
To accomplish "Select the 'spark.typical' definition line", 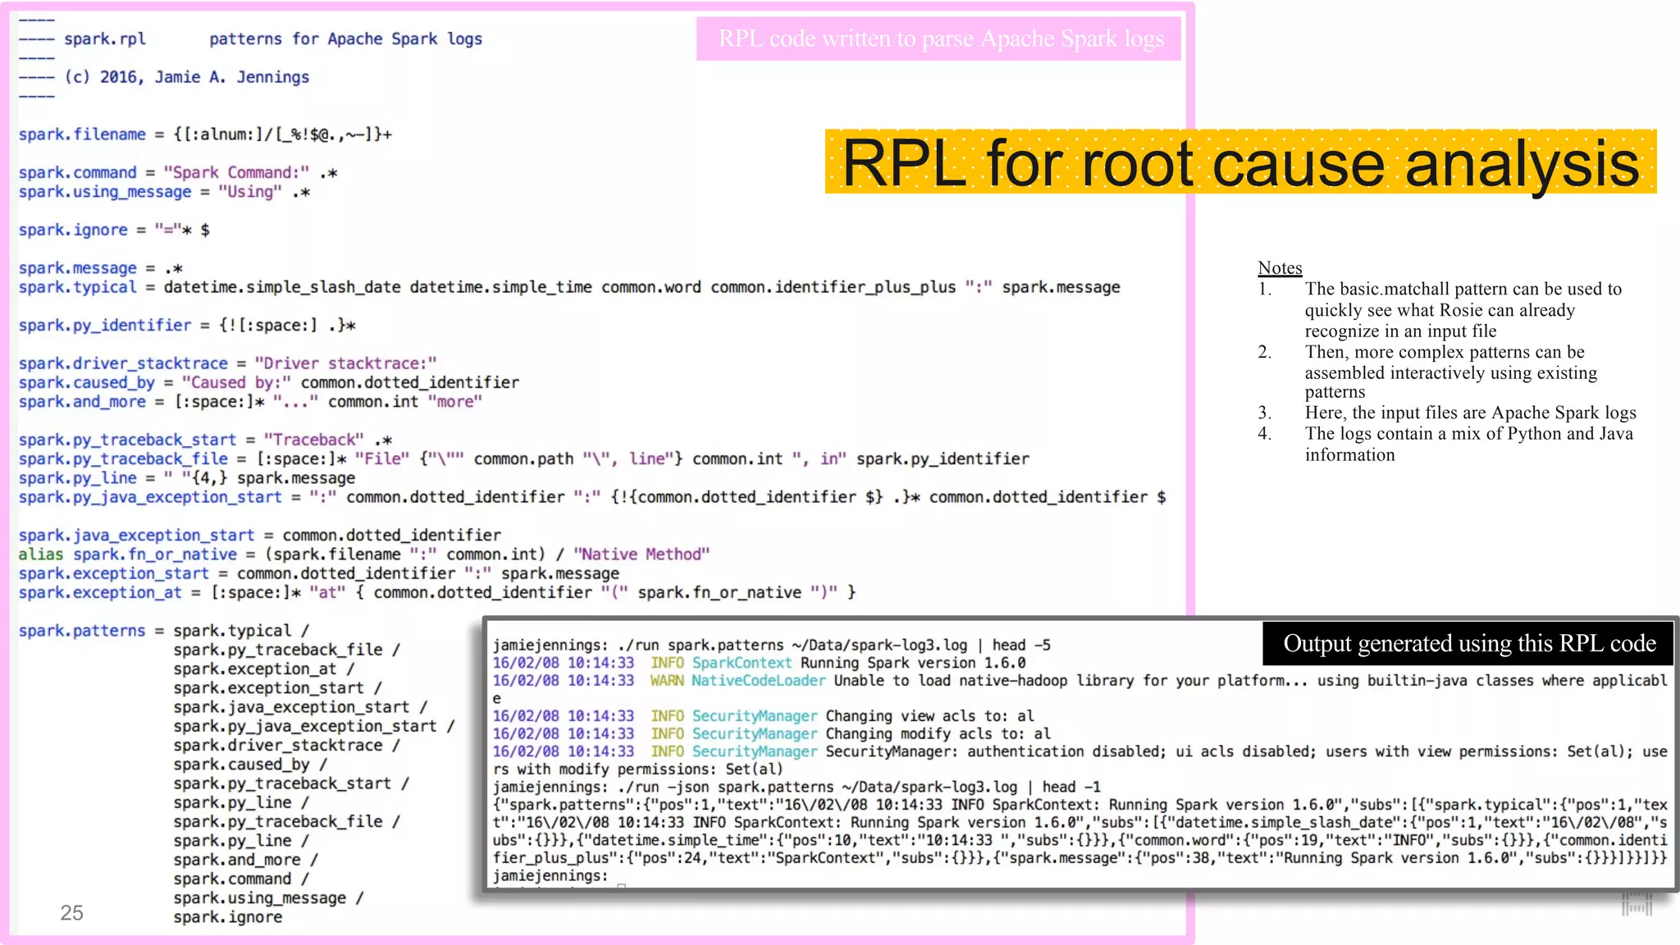I will (x=569, y=287).
